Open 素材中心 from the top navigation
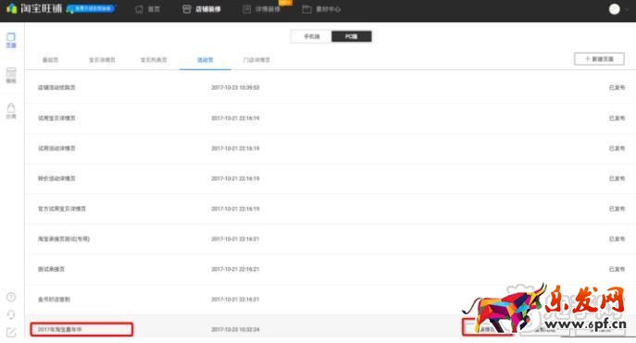Screen dimensions: 636x343 click(x=328, y=9)
